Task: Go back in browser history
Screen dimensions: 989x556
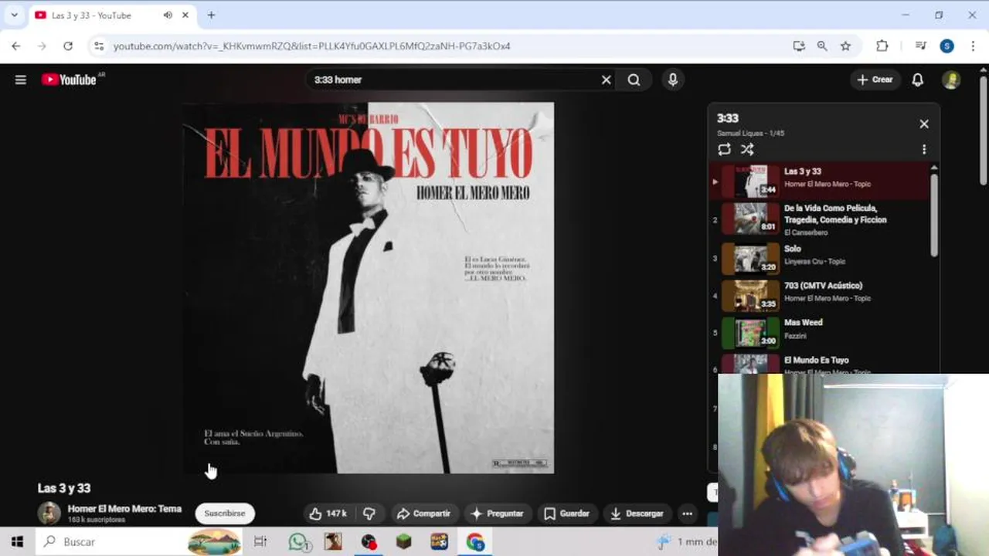Action: pos(16,46)
